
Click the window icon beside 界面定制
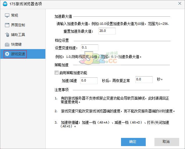click(7, 25)
